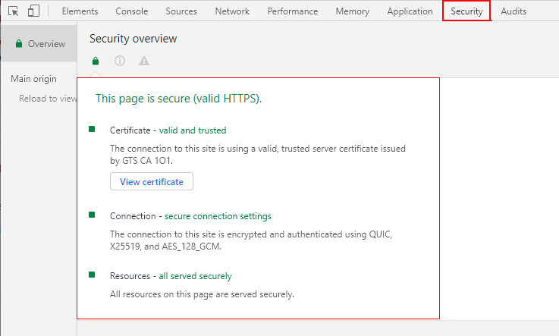Activate the inspect element picker icon

[x=13, y=11]
